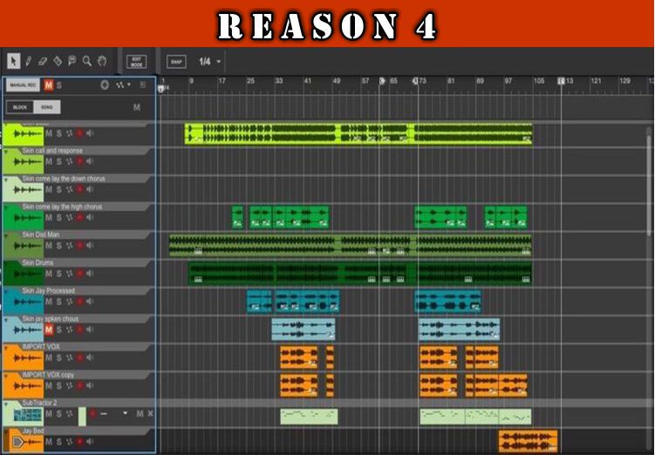Click SubTractor 2 device thumbnail icon
The width and height of the screenshot is (655, 455).
28,415
